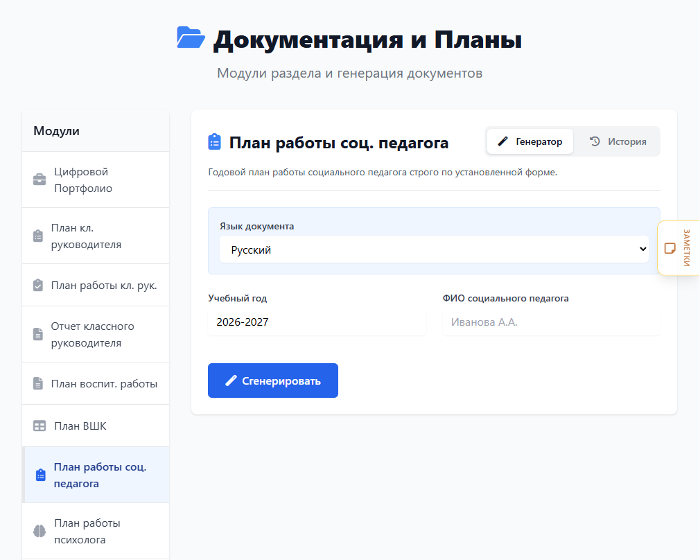Click Модули раздела и генерация документов subtitle

point(349,73)
